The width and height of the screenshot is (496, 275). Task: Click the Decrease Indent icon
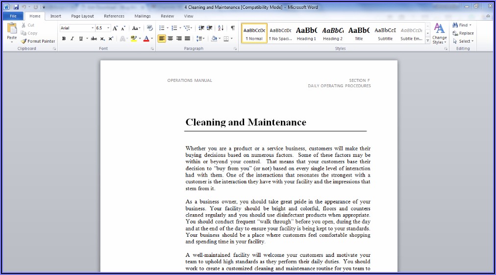pyautogui.click(x=201, y=28)
